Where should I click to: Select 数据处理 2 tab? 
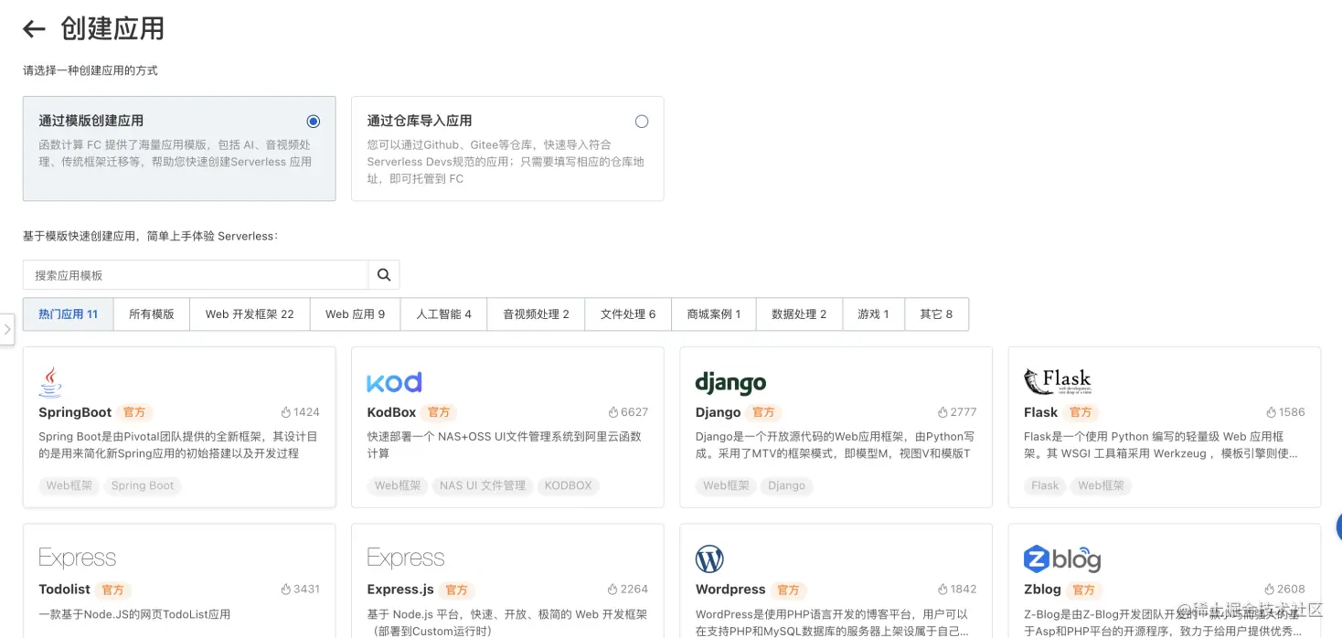pos(799,314)
